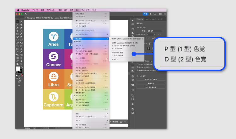Open the Info panel icon in dock

tap(132, 80)
